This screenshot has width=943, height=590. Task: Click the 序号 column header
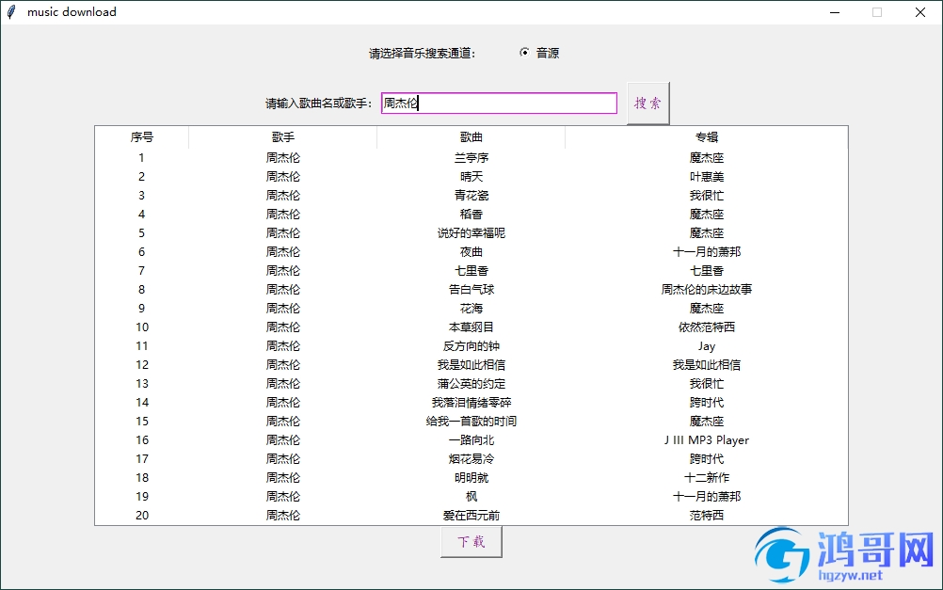coord(142,137)
